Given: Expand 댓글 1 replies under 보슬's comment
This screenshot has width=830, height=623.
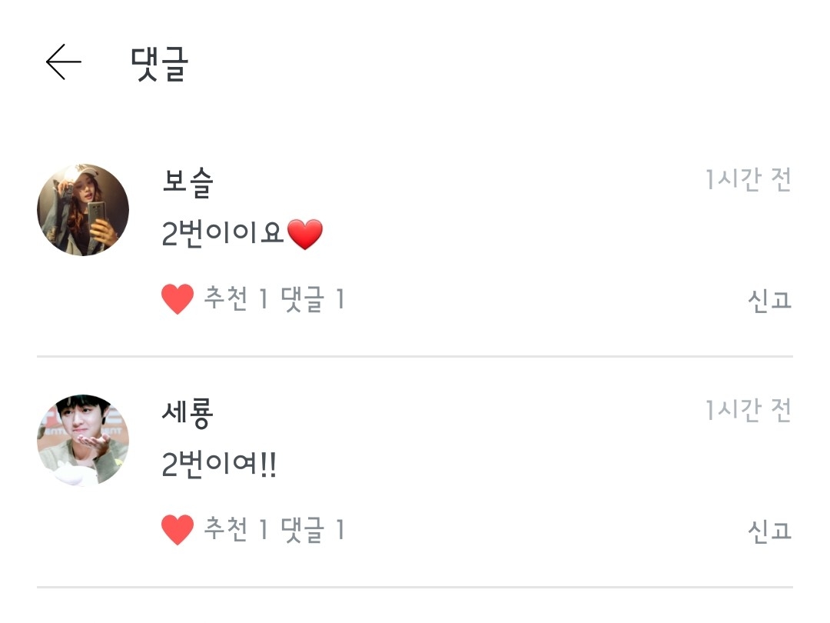Looking at the screenshot, I should (314, 299).
